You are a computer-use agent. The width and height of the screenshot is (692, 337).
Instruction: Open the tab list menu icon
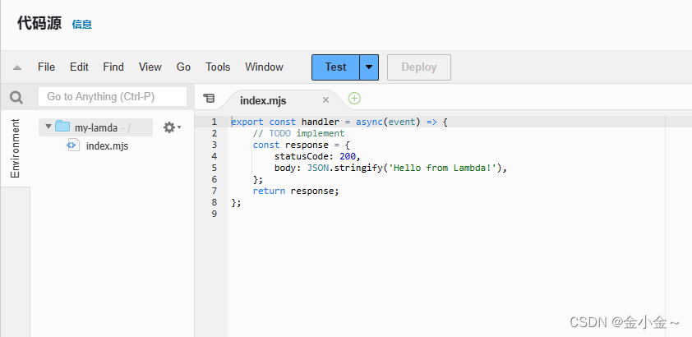pos(209,99)
